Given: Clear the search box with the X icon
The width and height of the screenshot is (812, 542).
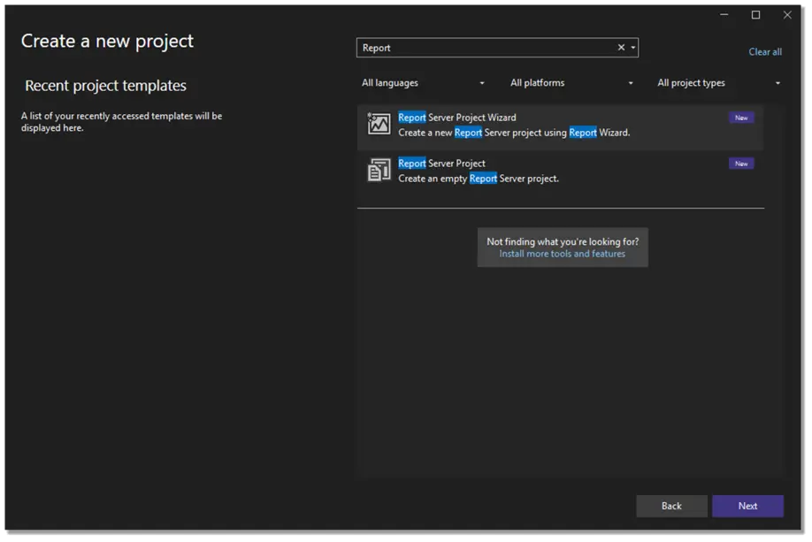Looking at the screenshot, I should [622, 48].
